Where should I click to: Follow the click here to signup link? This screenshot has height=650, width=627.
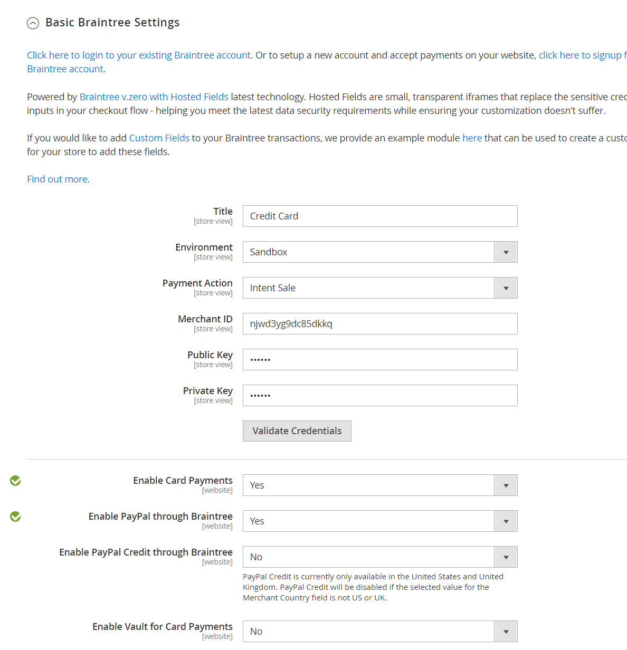583,55
